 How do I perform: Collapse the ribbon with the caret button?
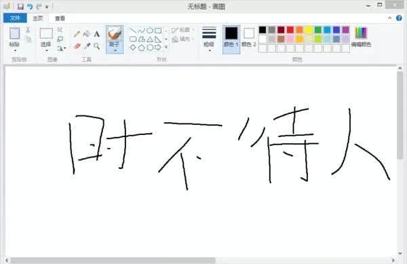tap(389, 18)
